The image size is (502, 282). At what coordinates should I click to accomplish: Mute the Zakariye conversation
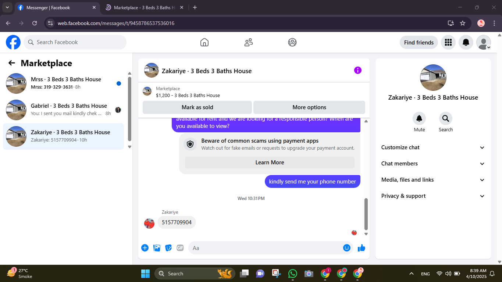(x=419, y=118)
